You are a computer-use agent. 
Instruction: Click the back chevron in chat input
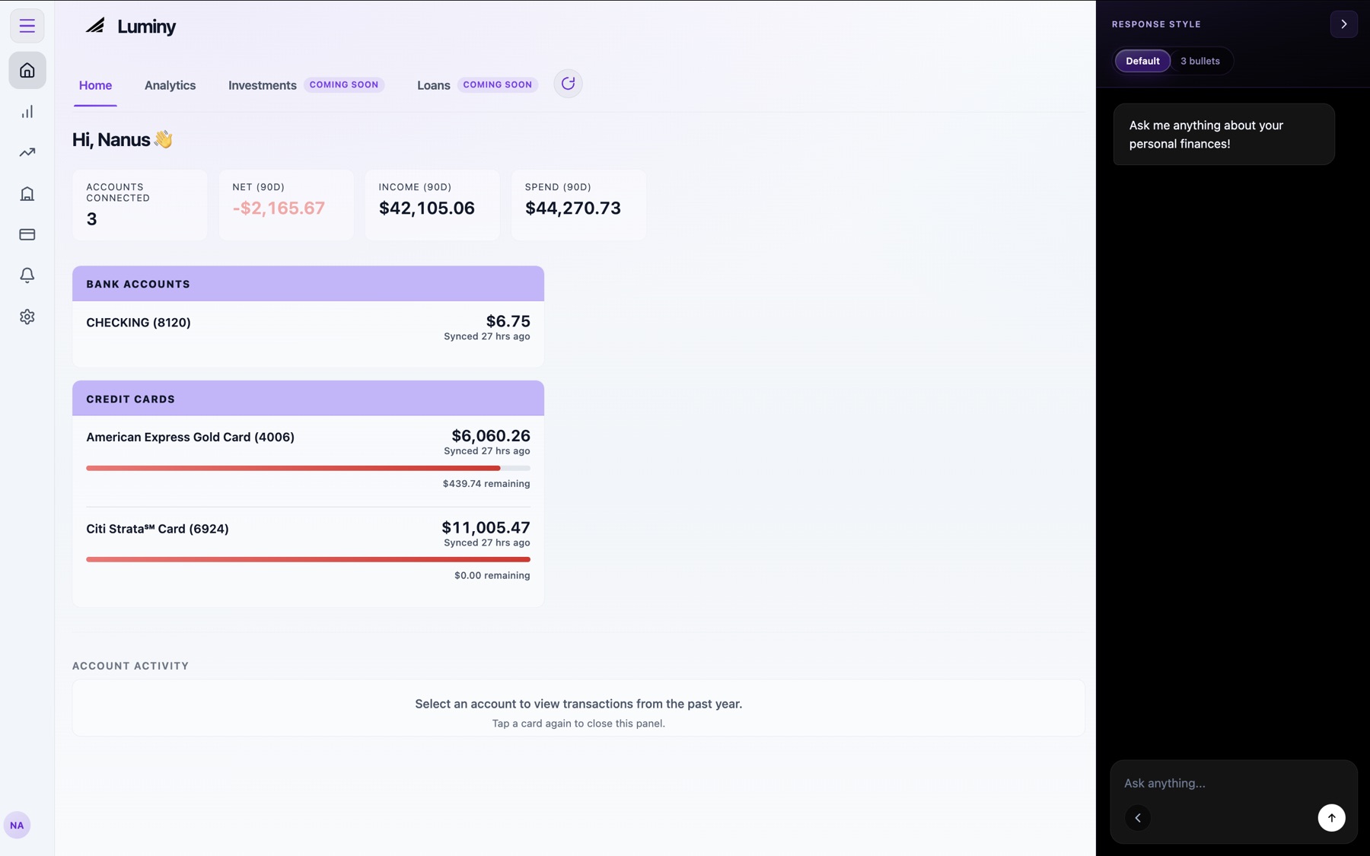pos(1138,818)
